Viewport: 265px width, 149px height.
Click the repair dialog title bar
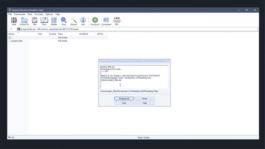click(x=134, y=61)
